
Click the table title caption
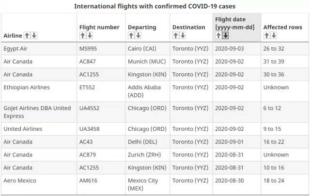(155, 6)
